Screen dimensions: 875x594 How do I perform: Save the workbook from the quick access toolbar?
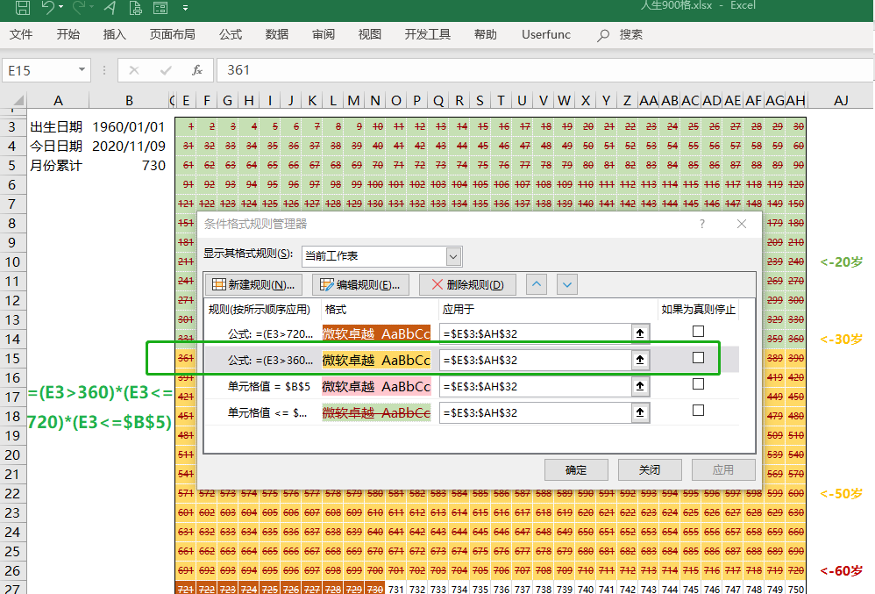click(x=22, y=7)
